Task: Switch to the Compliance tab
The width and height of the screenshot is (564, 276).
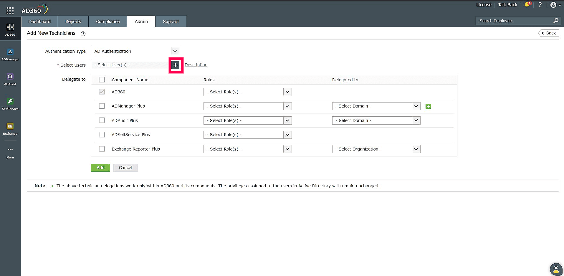Action: [107, 21]
